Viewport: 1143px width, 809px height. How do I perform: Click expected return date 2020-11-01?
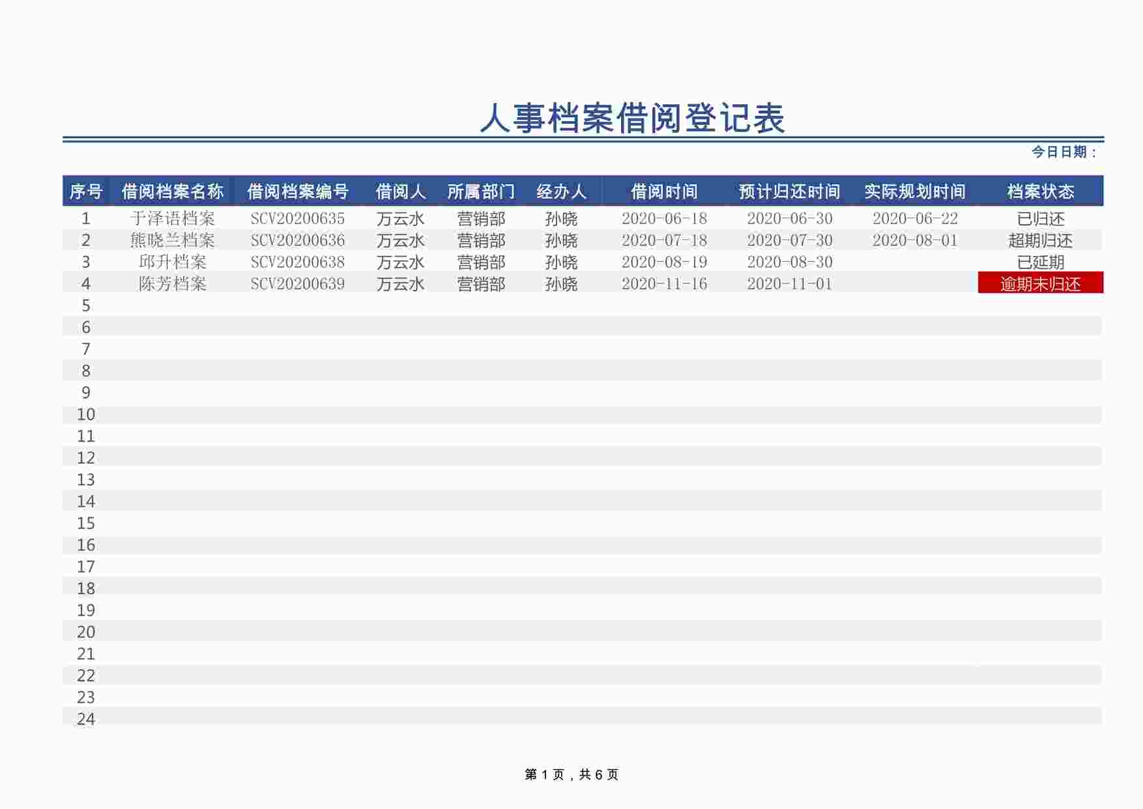tap(789, 284)
